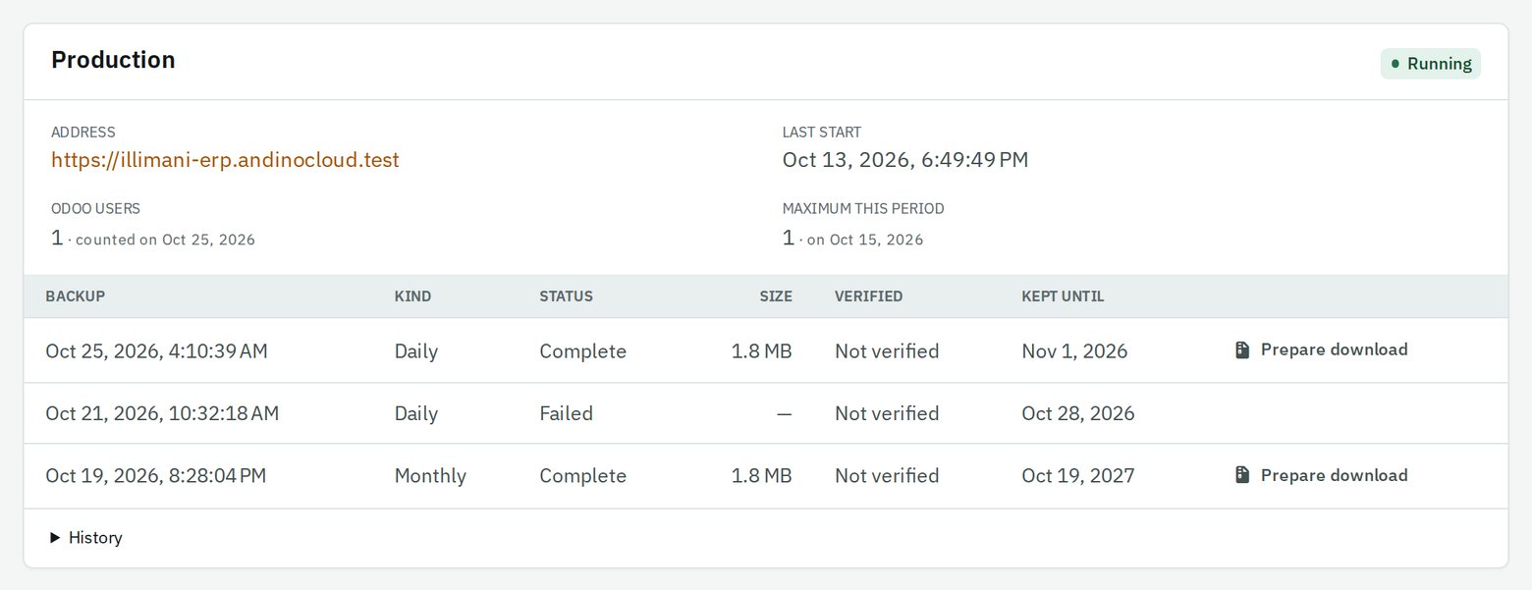Click the KEPT UNTIL column header
Image resolution: width=1532 pixels, height=590 pixels.
(x=1063, y=295)
